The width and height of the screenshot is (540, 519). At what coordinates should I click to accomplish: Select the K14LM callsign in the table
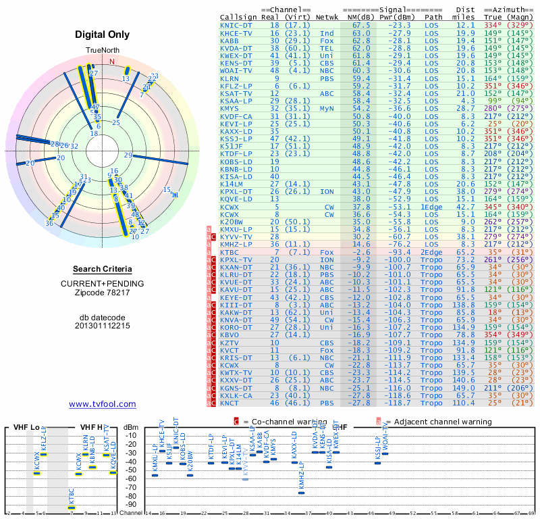[232, 184]
